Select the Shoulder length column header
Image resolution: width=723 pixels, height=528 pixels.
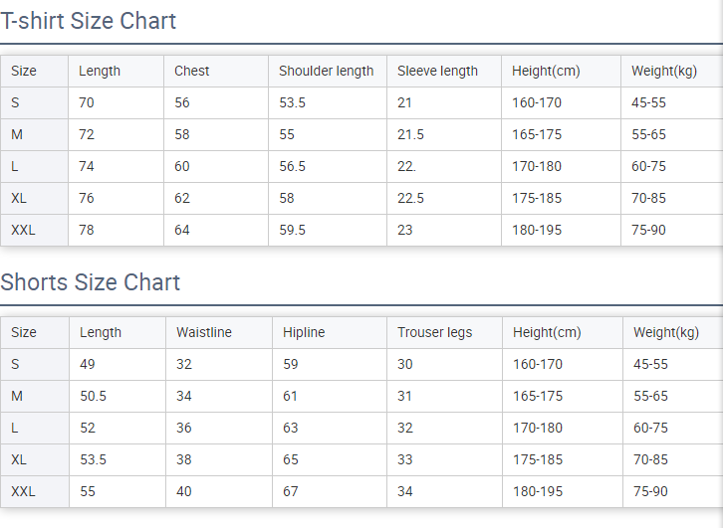tap(326, 71)
